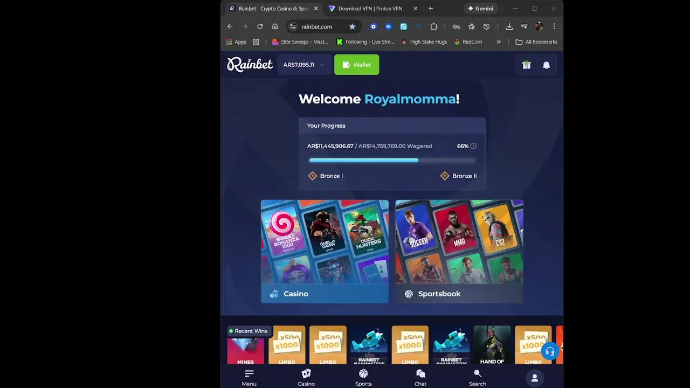Open the notifications bell
This screenshot has height=388, width=690.
[546, 65]
